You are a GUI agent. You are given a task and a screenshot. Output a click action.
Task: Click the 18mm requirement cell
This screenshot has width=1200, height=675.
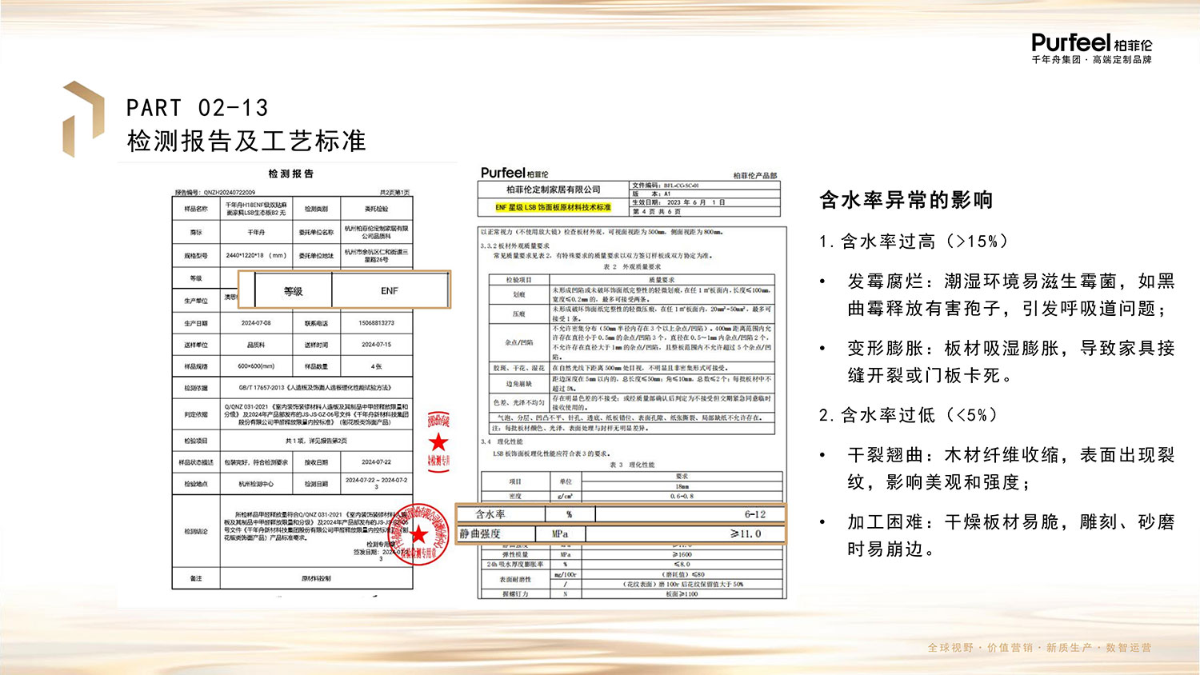(682, 486)
